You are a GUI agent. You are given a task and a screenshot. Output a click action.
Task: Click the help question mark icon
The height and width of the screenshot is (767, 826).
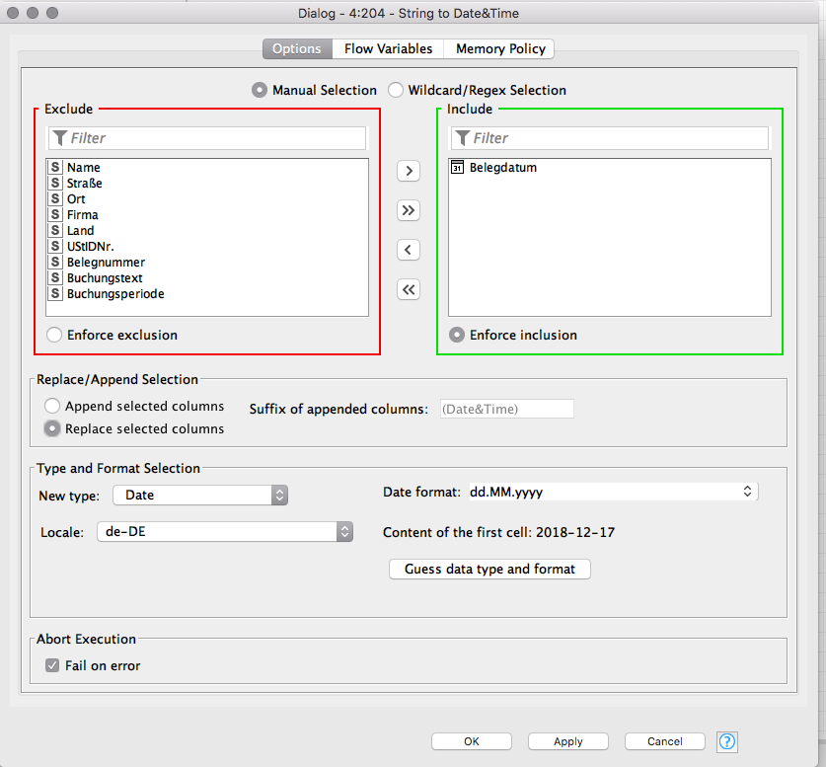coord(727,741)
